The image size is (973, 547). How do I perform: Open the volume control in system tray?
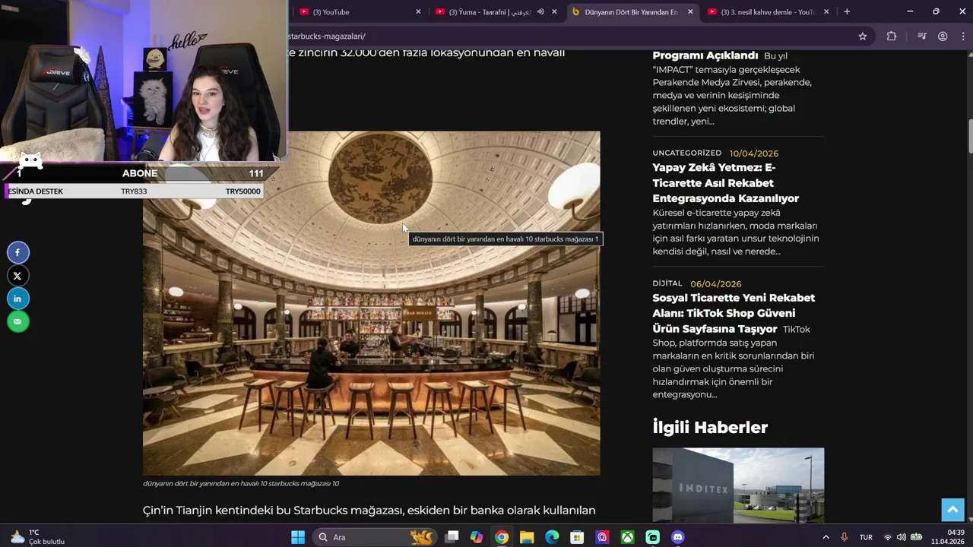[901, 537]
